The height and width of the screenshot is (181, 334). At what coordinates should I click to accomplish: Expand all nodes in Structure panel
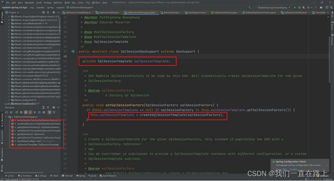43,107
